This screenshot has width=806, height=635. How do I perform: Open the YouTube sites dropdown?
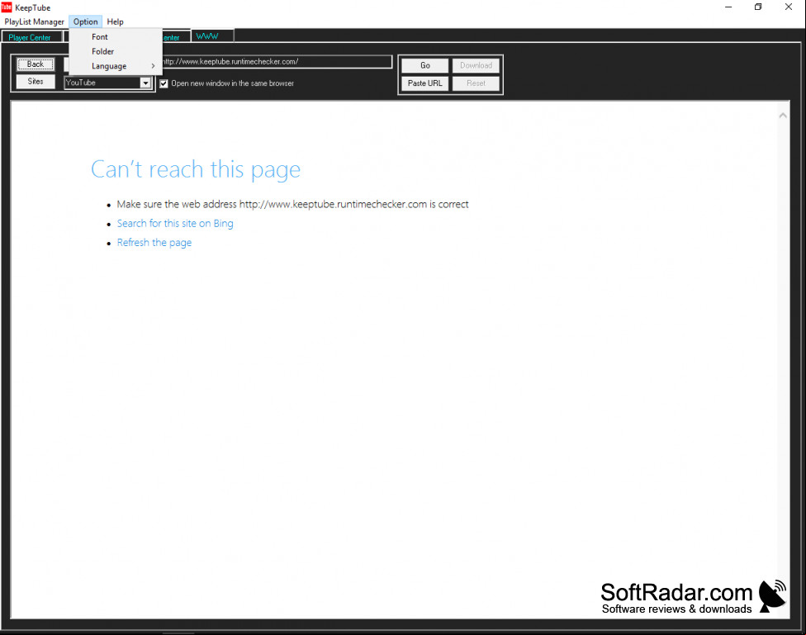[145, 83]
